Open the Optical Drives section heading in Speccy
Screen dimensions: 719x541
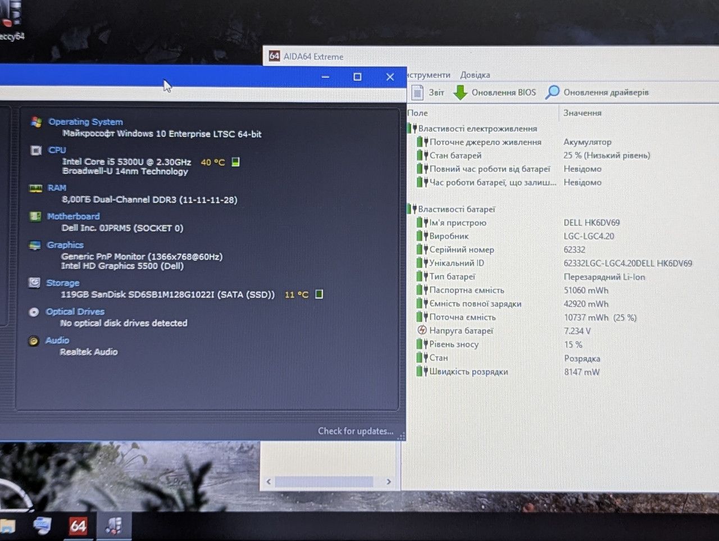(75, 311)
